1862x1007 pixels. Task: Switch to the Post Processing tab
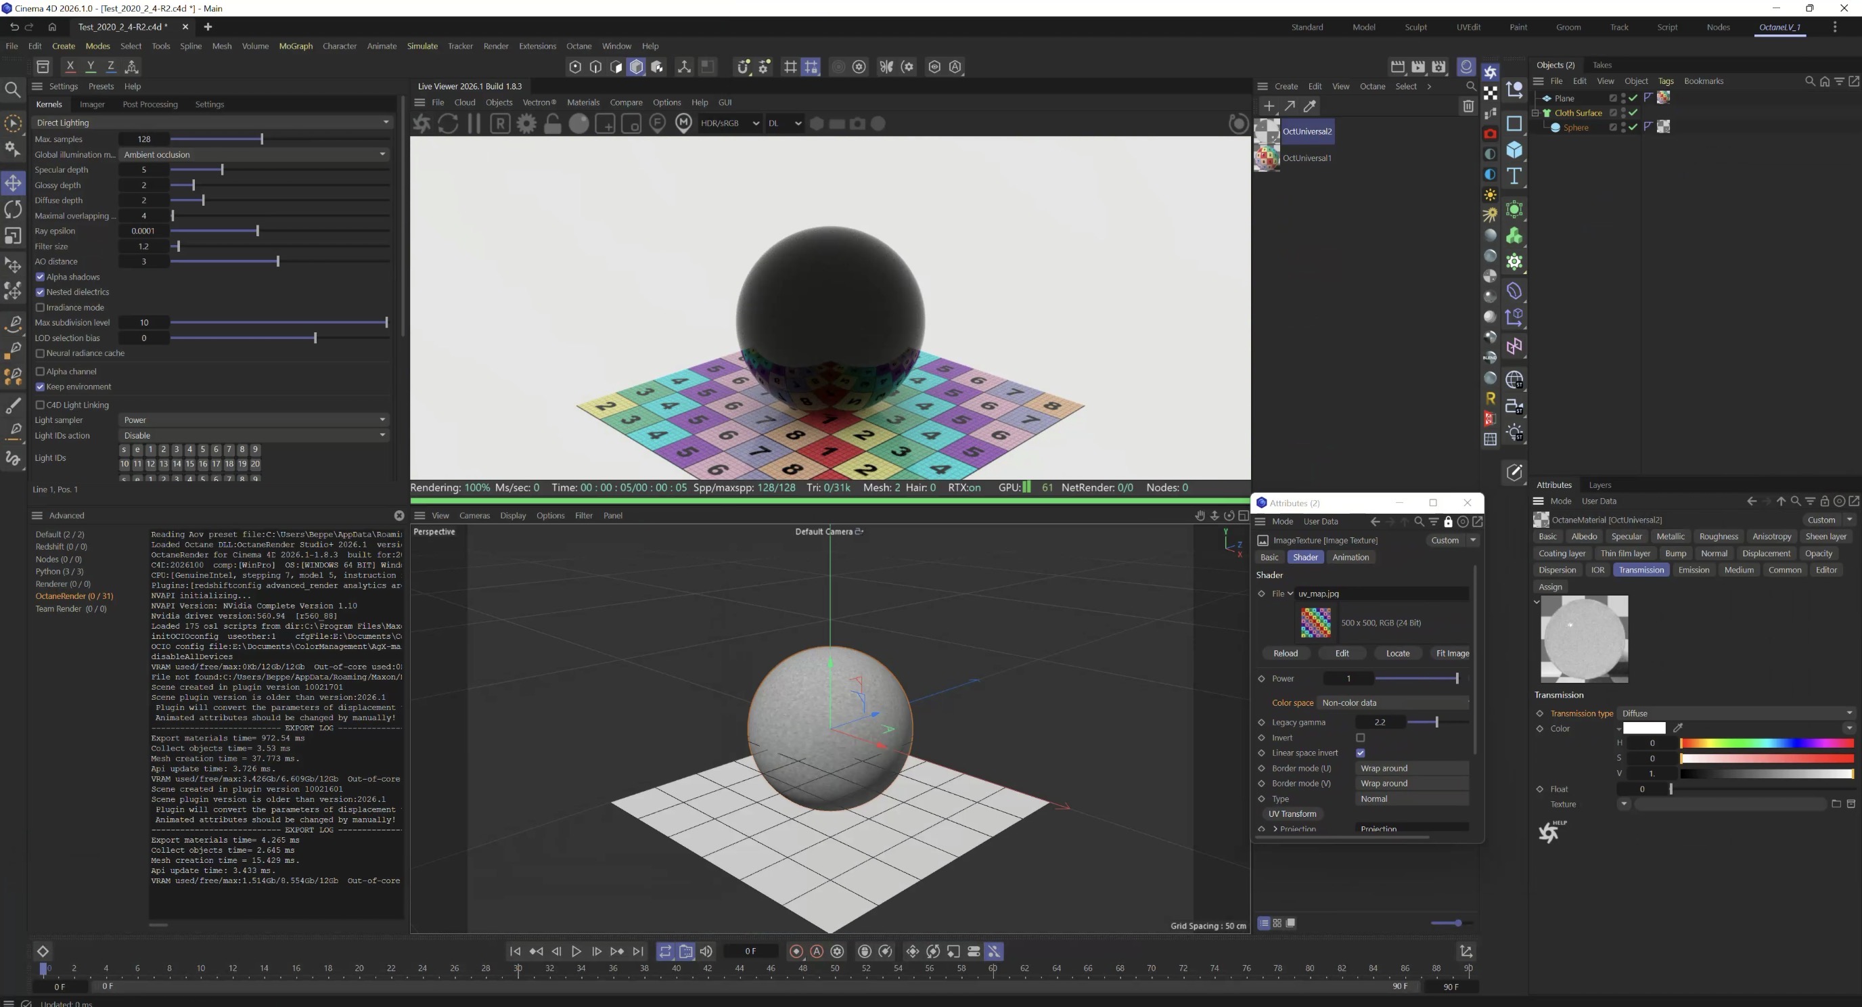coord(150,104)
